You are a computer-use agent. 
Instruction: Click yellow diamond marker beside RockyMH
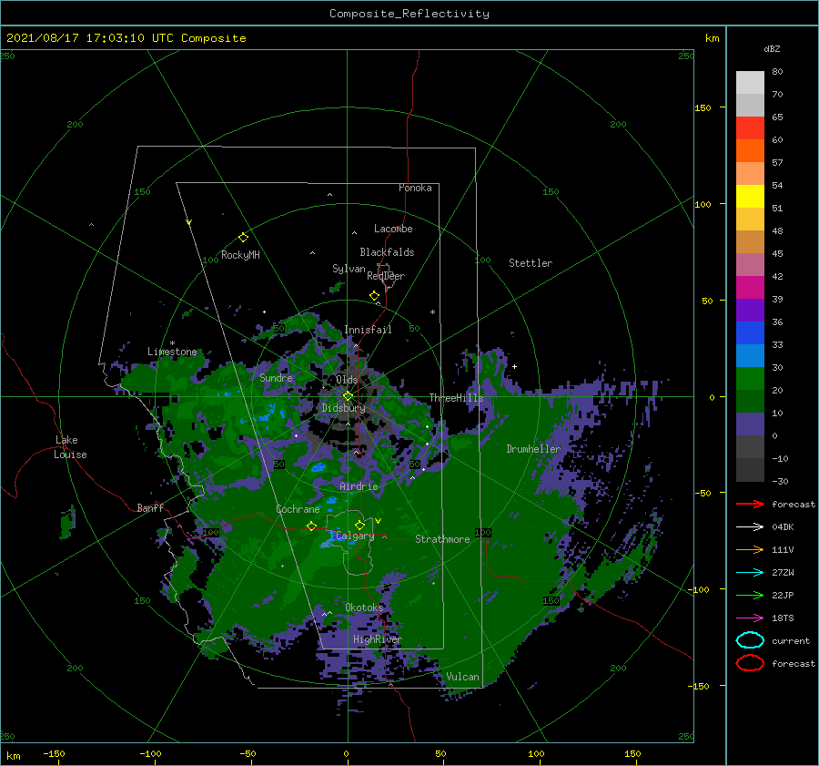click(x=243, y=238)
